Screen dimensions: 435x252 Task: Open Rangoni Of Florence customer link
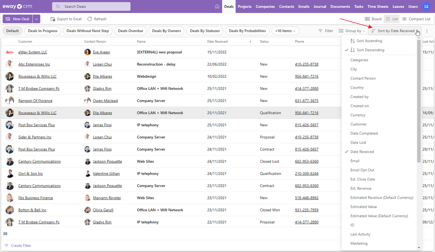35,101
